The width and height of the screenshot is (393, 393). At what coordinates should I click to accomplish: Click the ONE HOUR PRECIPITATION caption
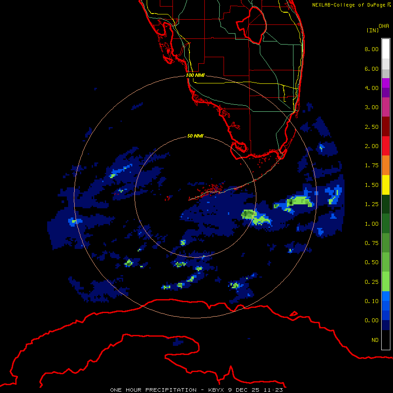196,390
